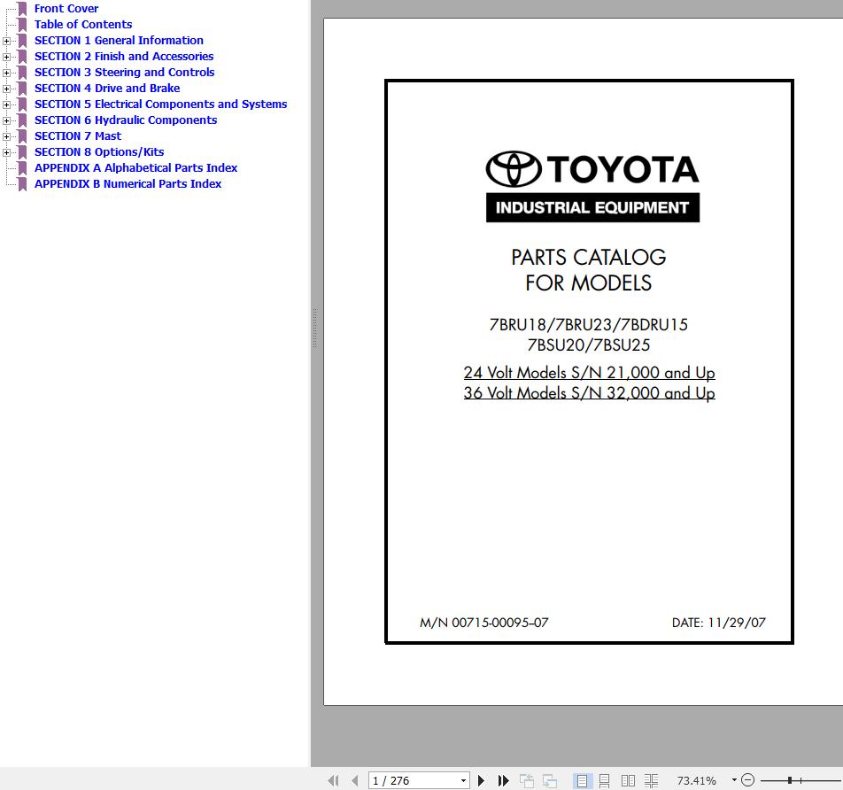Screen dimensions: 843x790
Task: Expand SECTION 7 Mast node
Action: click(x=6, y=136)
